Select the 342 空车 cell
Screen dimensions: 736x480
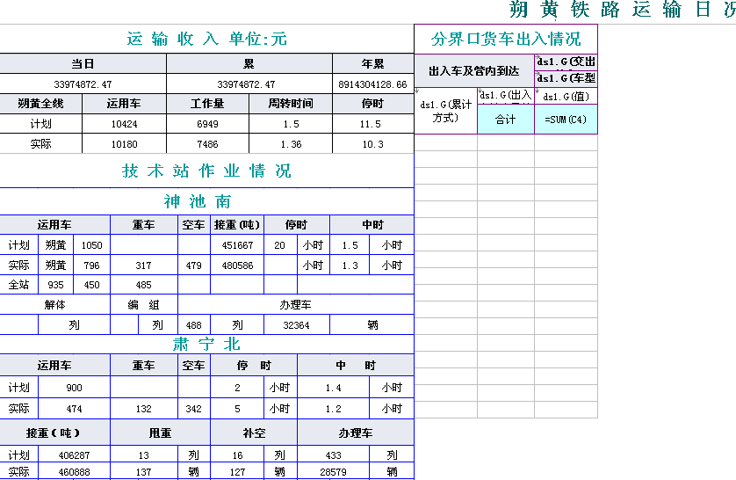(x=194, y=409)
